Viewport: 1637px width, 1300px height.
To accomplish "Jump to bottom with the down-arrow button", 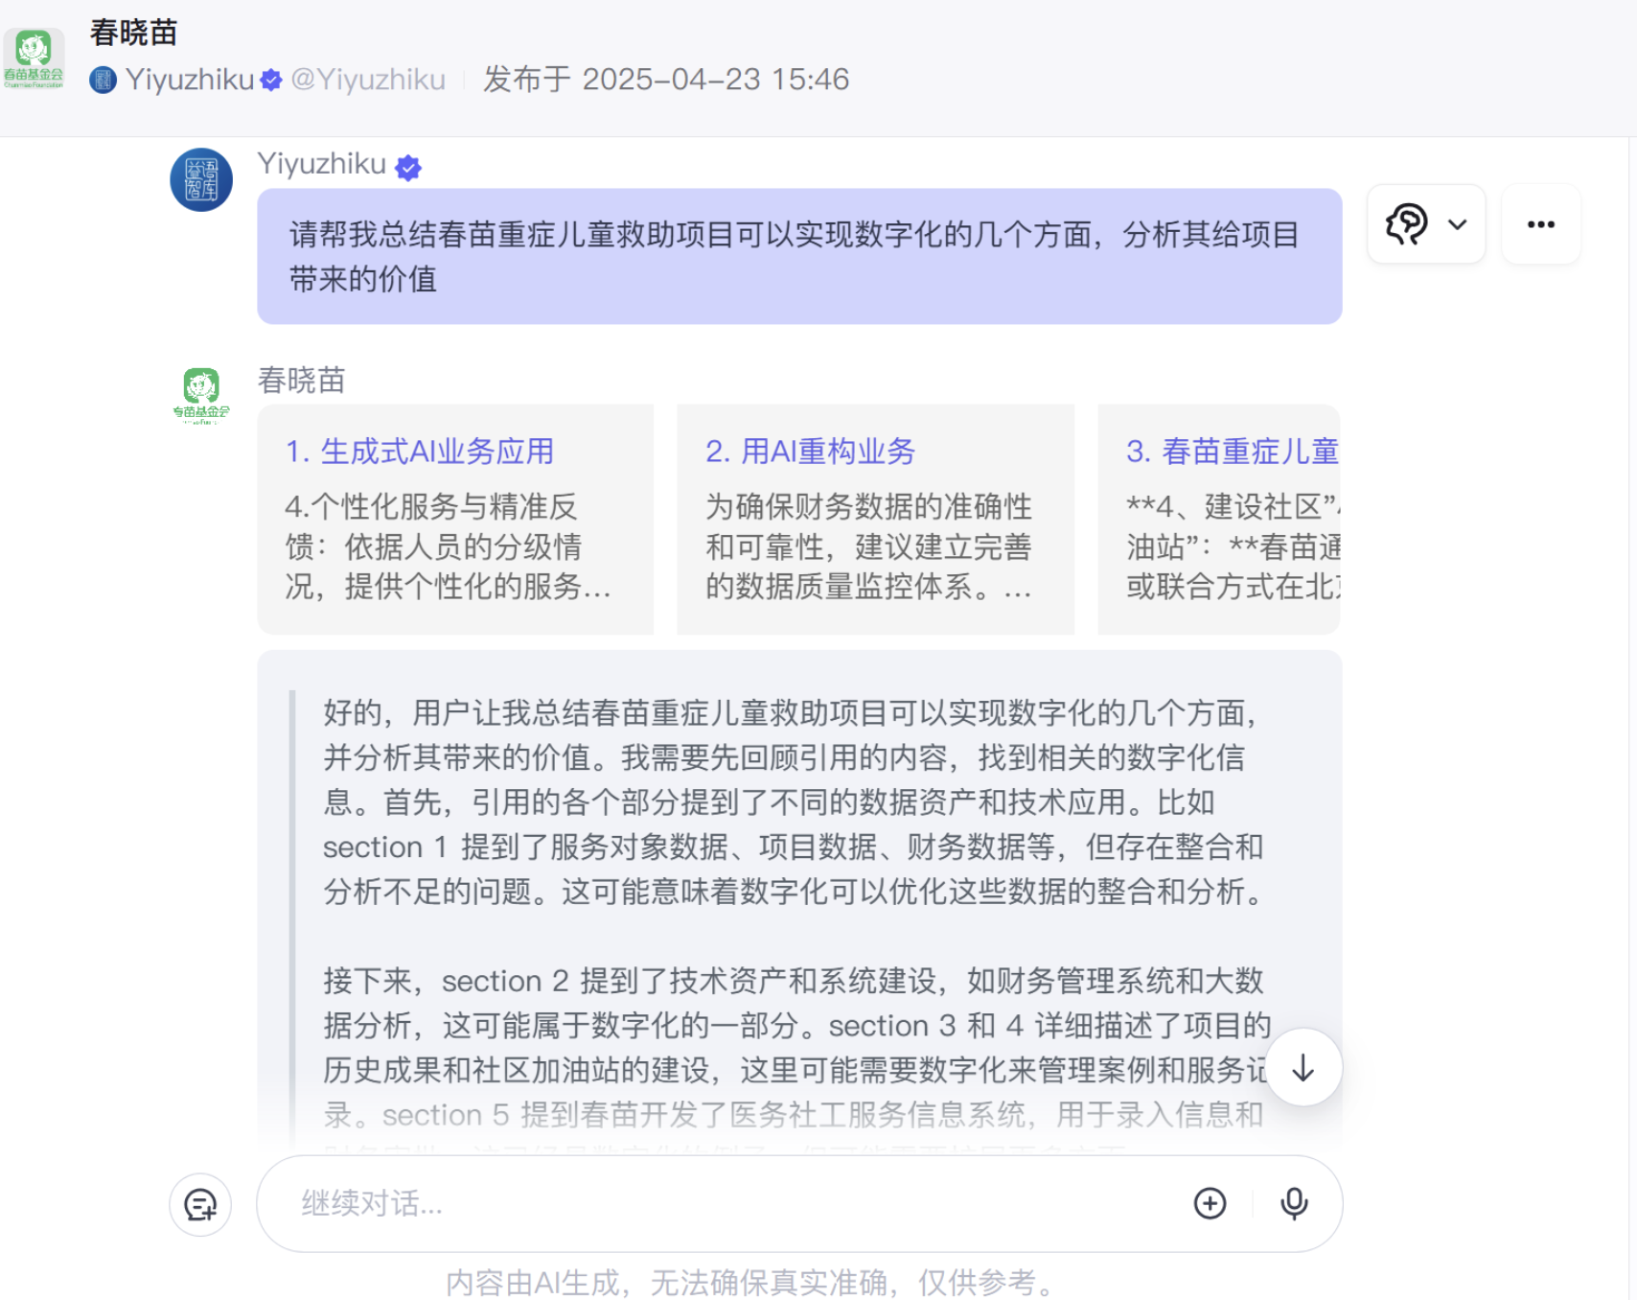I will 1303,1067.
